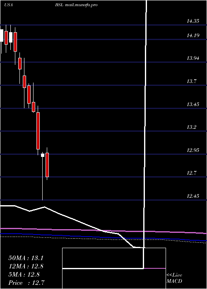The width and height of the screenshot is (207, 289).
Task: Click the <<Live MACD label
Action: point(174,278)
